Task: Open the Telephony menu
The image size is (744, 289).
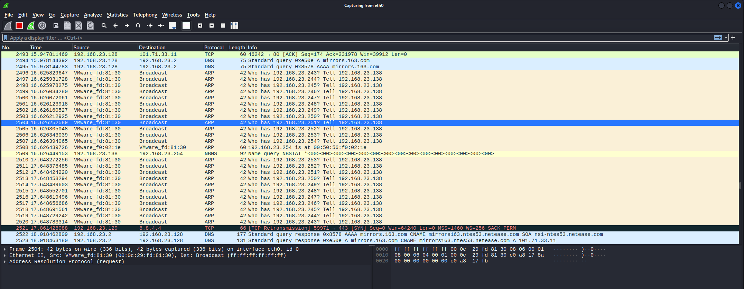Action: [x=145, y=15]
